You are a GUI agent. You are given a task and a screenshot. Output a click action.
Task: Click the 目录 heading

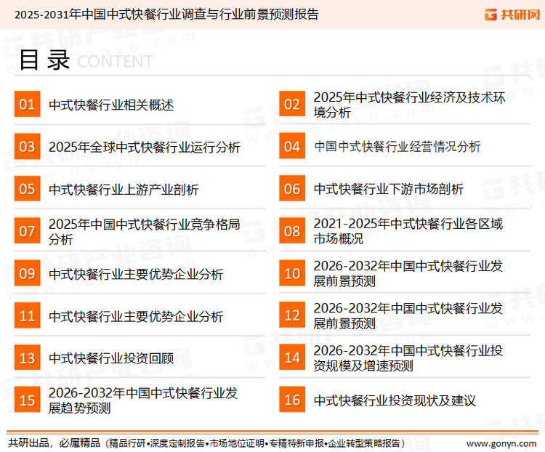(x=44, y=60)
